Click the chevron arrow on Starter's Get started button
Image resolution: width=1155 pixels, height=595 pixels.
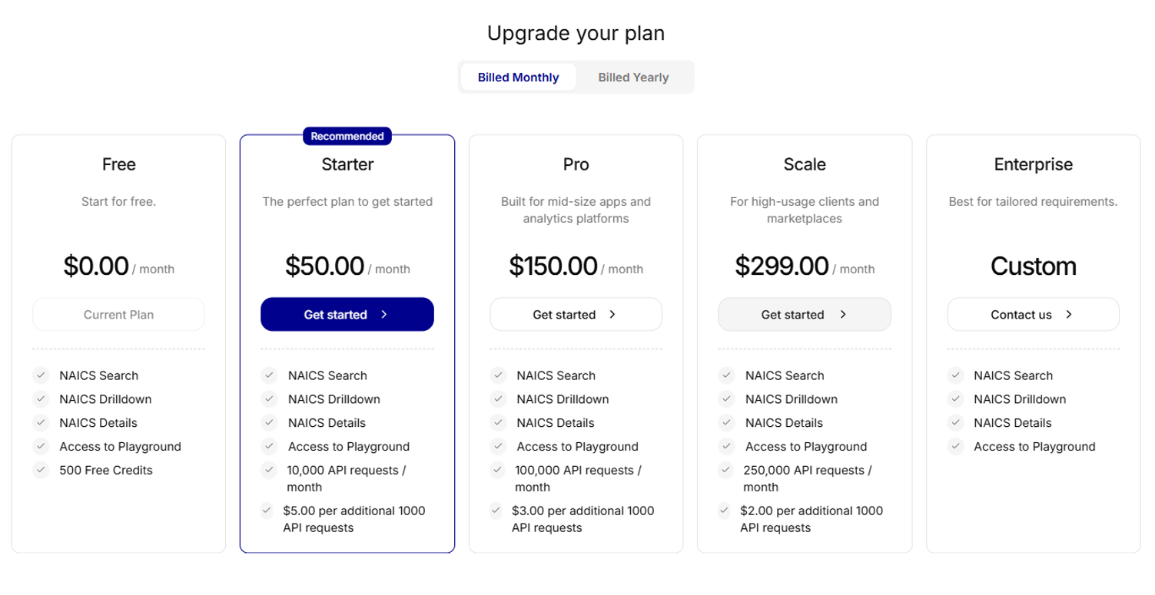tap(384, 314)
